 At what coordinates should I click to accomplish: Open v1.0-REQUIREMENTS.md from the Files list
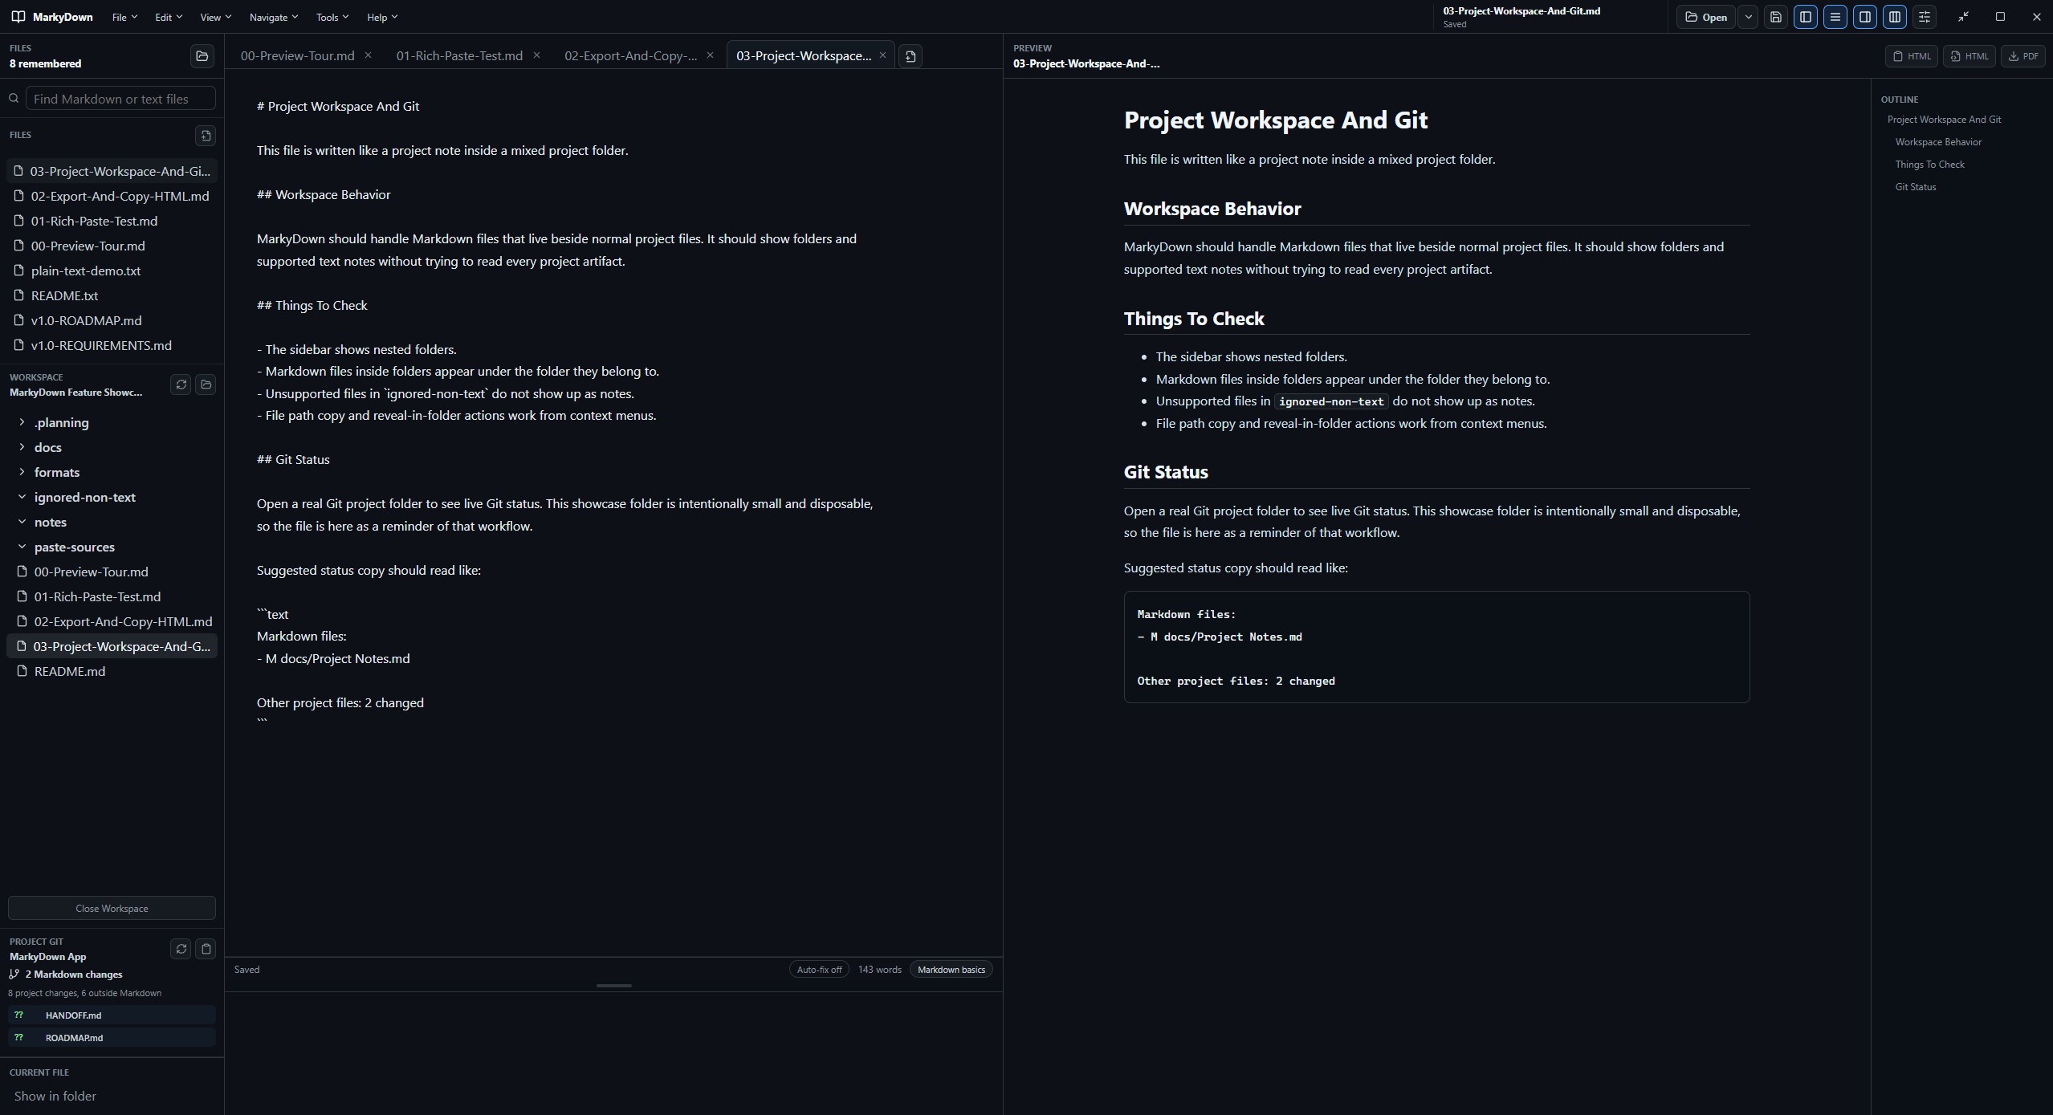click(112, 345)
